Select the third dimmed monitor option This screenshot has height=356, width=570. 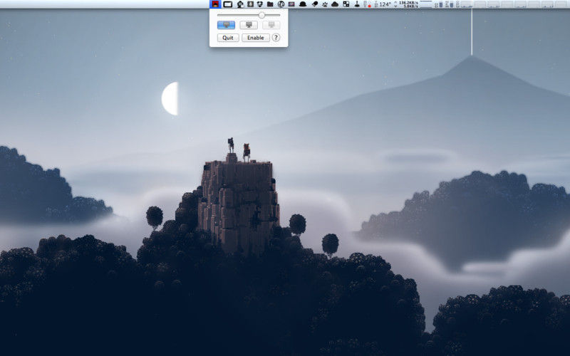point(271,25)
